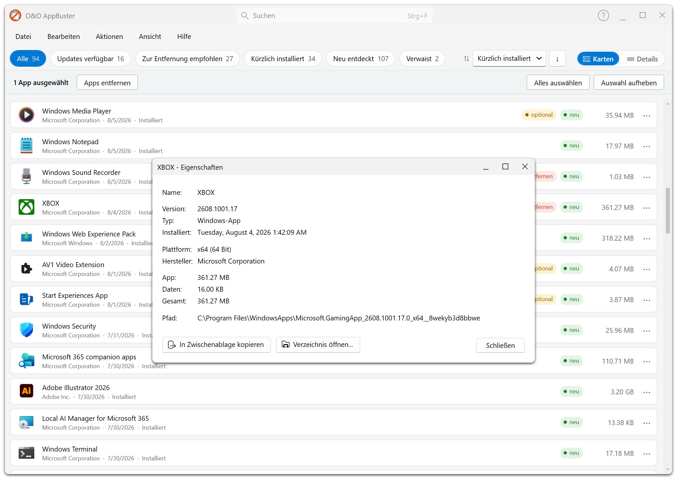Image resolution: width=677 pixels, height=479 pixels.
Task: Click the Suchen search field
Action: pos(334,15)
